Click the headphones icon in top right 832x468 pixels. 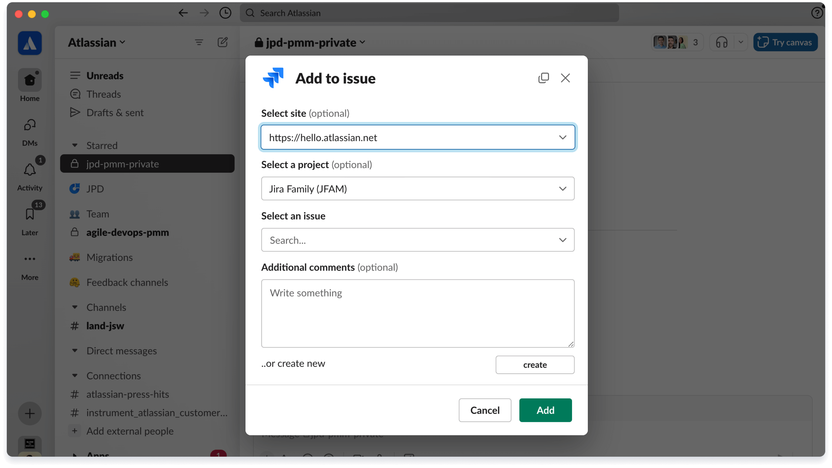722,42
